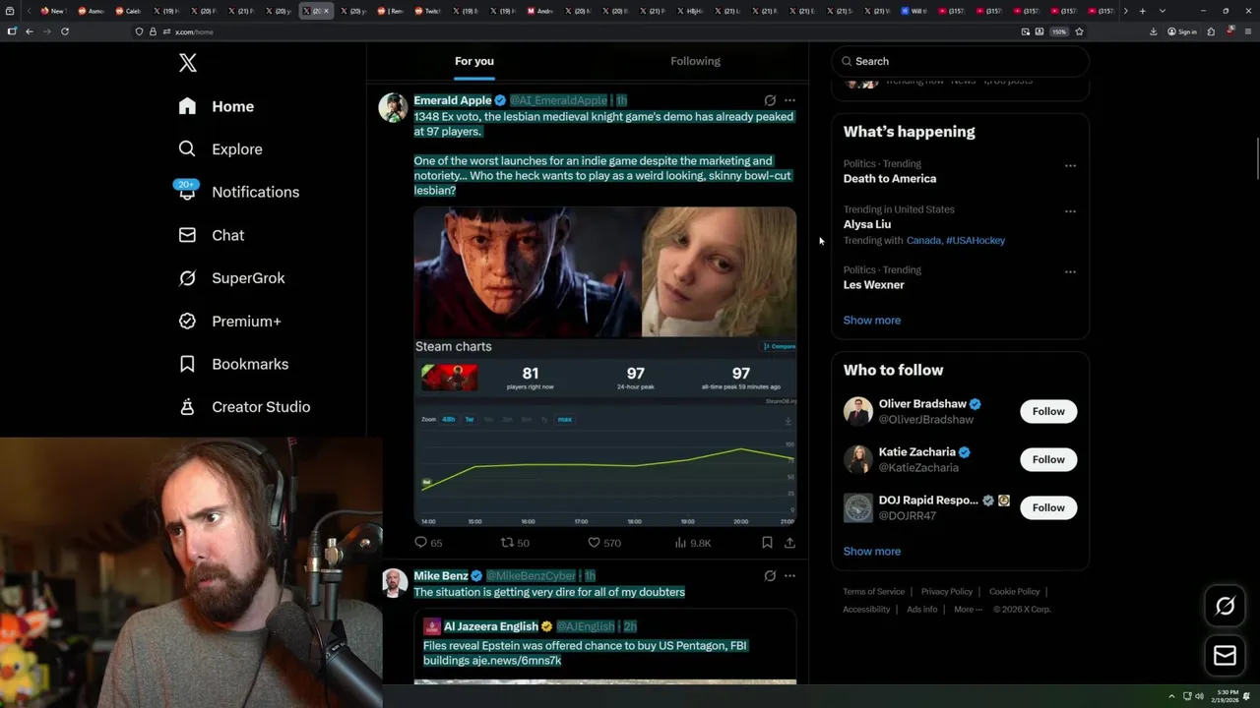The image size is (1260, 708).
Task: Open the Mike Benz display name
Action: point(441,575)
